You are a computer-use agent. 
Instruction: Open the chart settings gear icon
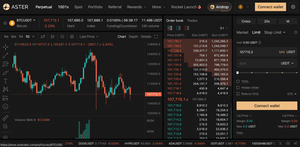coord(72,37)
